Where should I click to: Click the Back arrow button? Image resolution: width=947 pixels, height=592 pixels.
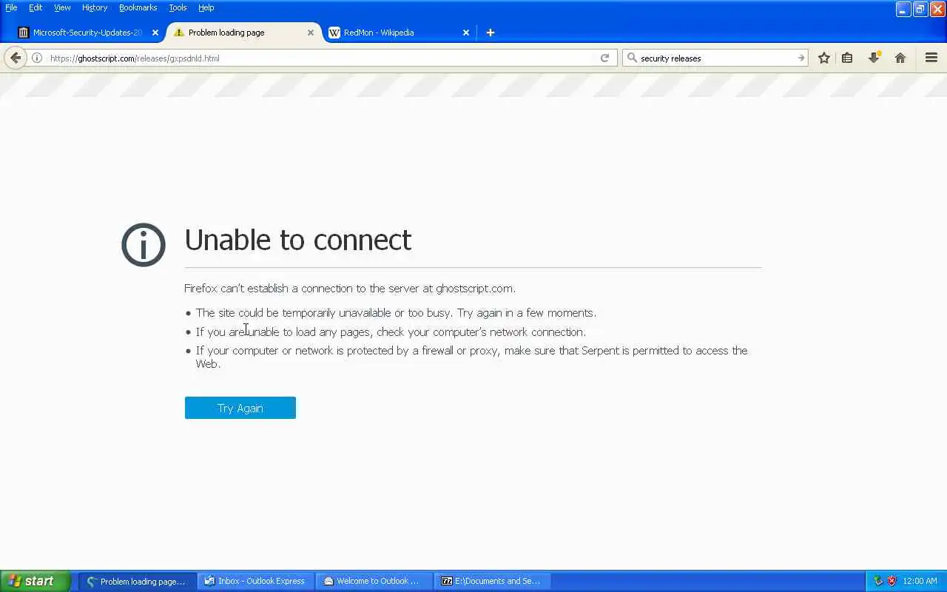pyautogui.click(x=16, y=58)
